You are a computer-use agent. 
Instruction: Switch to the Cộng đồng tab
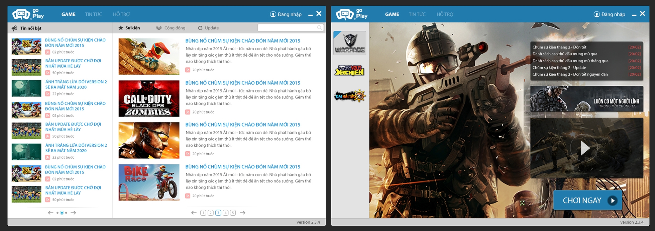[x=171, y=28]
